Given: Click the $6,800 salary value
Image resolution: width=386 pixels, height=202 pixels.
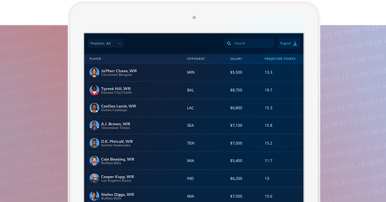Looking at the screenshot, I should [x=236, y=108].
